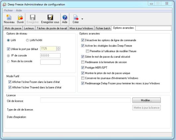Toggle Gérer le mot de passe du canal sécurisé
Image resolution: width=176 pixels, height=140 pixels.
[x=83, y=56]
